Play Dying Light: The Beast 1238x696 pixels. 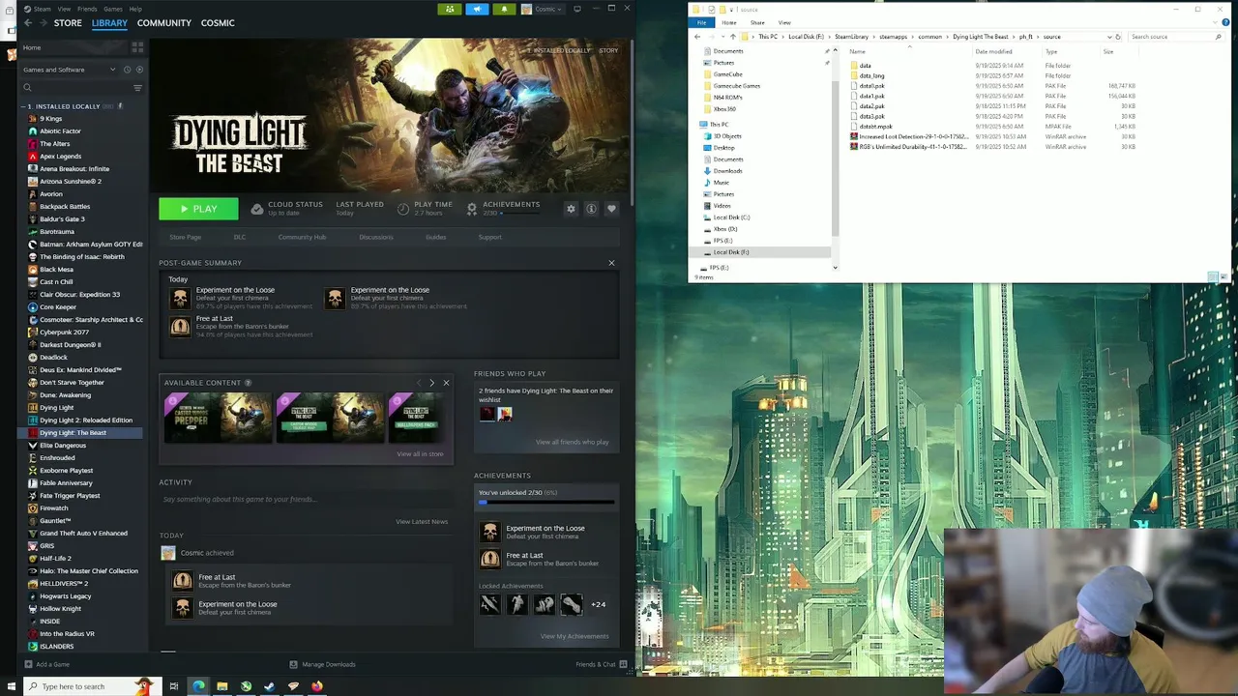(198, 209)
